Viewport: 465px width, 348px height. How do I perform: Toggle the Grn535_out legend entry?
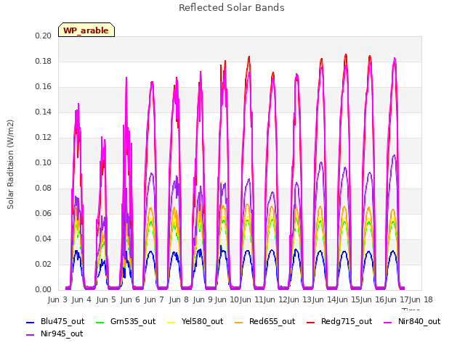coord(126,322)
